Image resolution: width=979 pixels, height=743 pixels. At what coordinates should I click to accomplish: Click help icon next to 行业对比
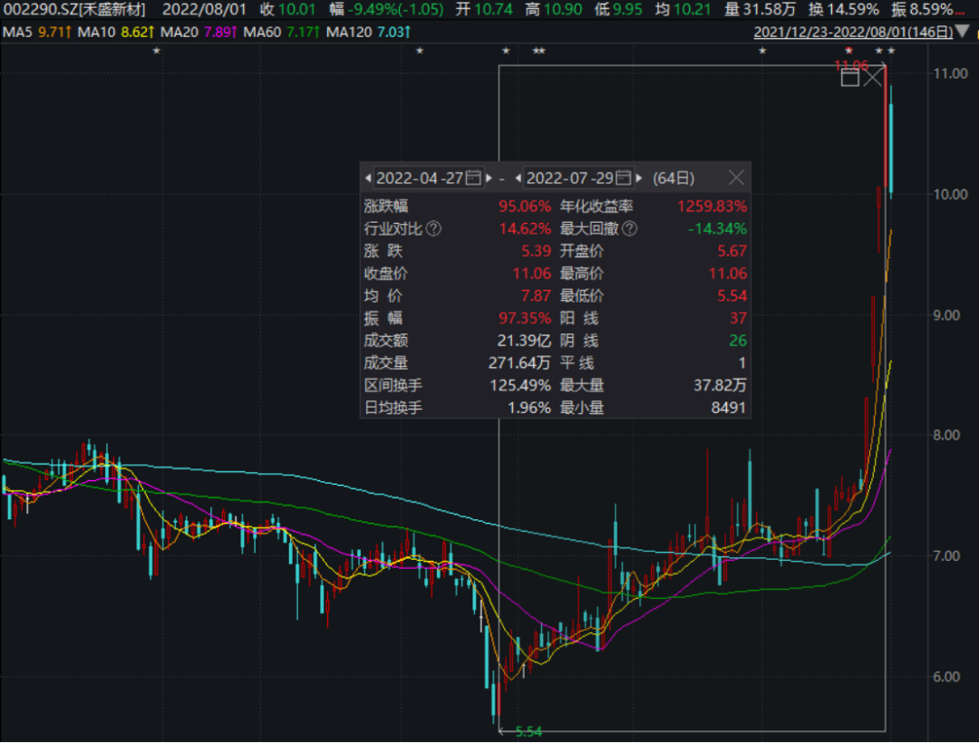coord(434,228)
